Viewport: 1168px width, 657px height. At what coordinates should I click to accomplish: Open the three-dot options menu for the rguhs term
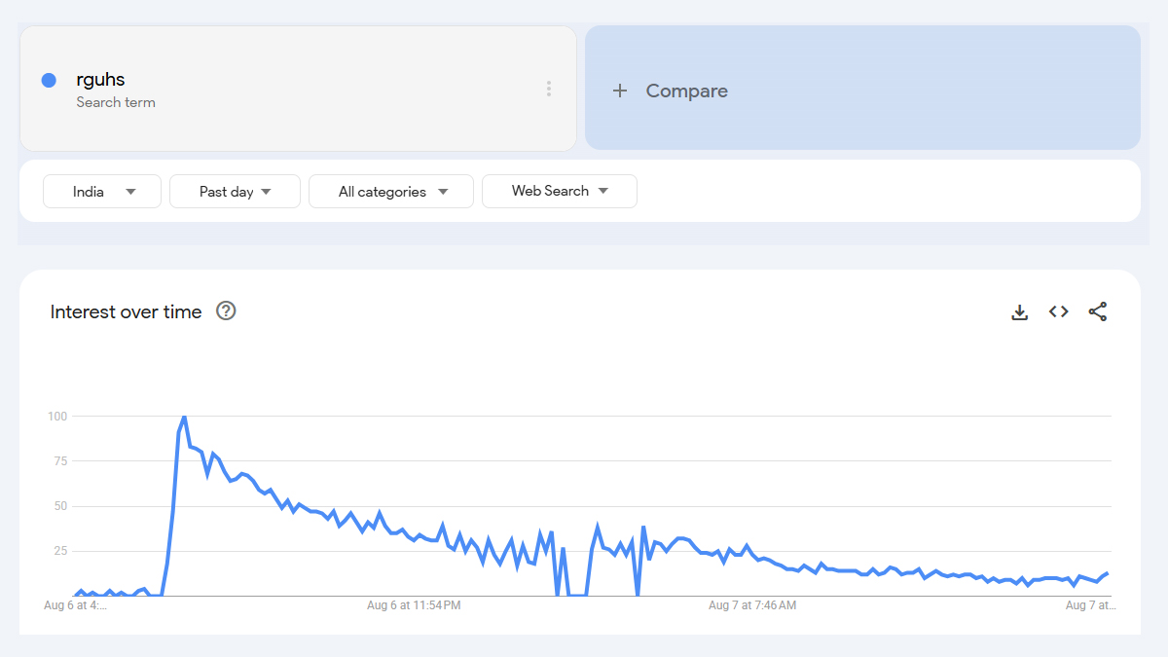click(x=548, y=88)
